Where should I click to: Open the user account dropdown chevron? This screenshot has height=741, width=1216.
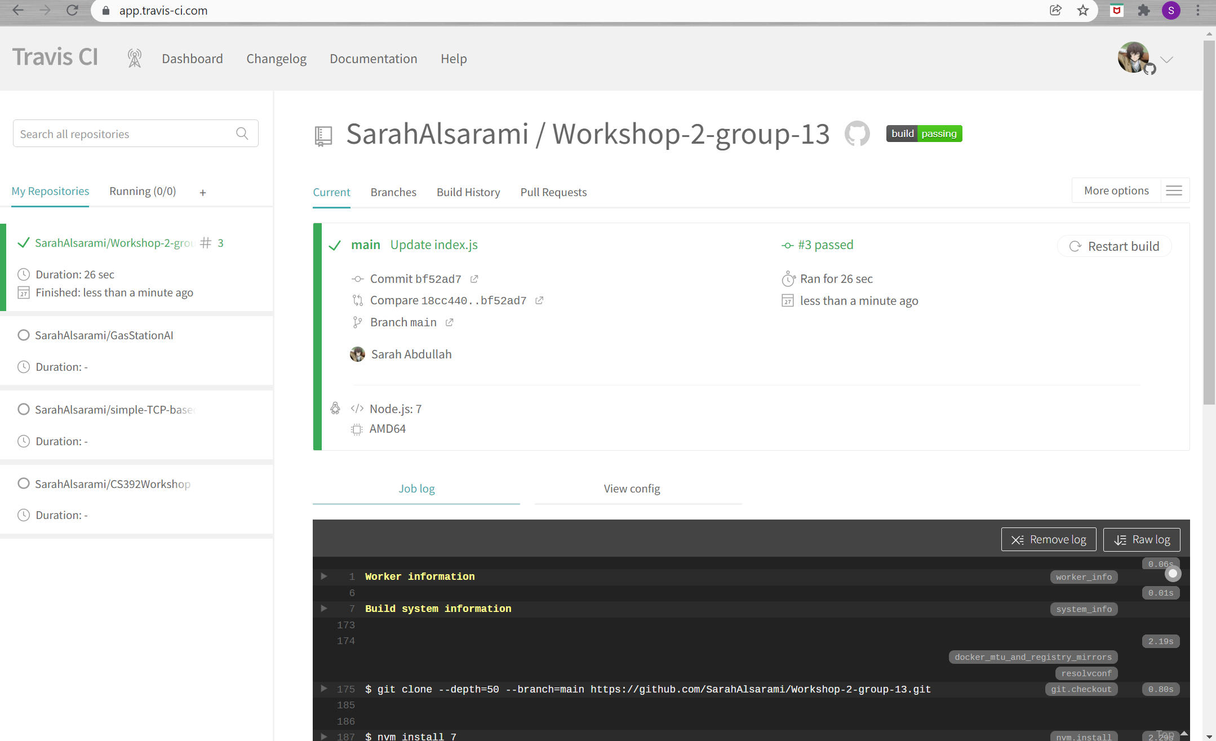point(1166,59)
